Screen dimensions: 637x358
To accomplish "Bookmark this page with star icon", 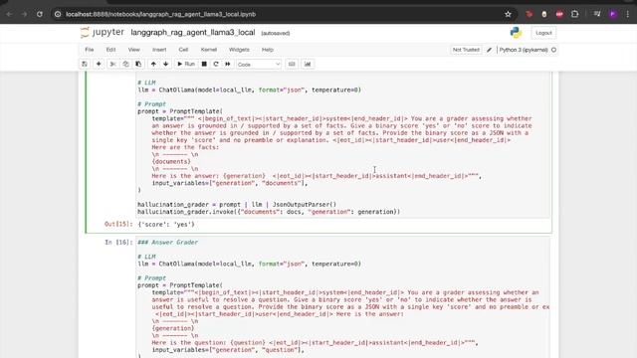I will click(x=508, y=14).
